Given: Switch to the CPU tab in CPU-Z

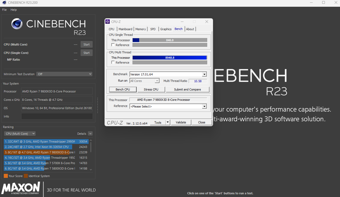Looking at the screenshot, I should coord(111,29).
